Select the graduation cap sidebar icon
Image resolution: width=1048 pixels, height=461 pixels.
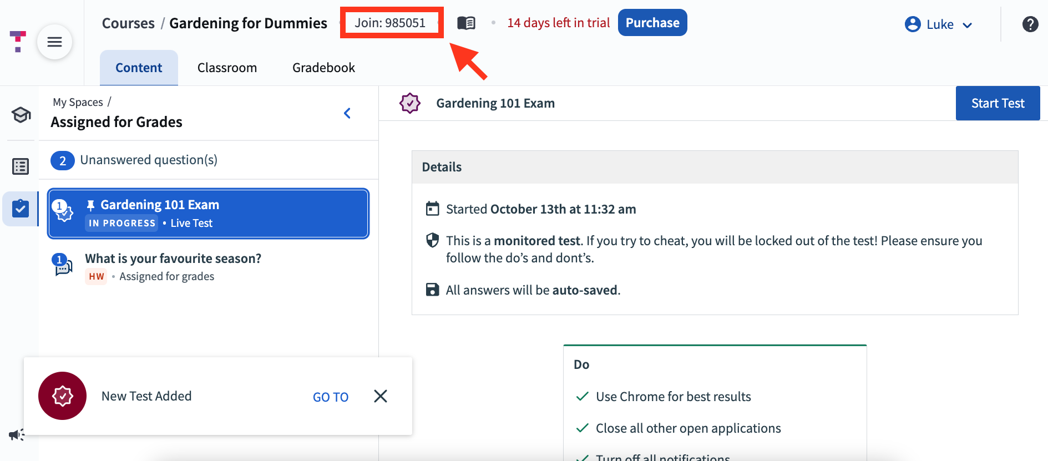coord(21,115)
